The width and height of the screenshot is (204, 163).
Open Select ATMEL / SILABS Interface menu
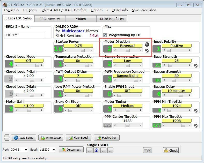64,10
